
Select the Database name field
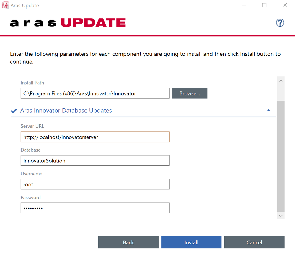tap(95, 161)
